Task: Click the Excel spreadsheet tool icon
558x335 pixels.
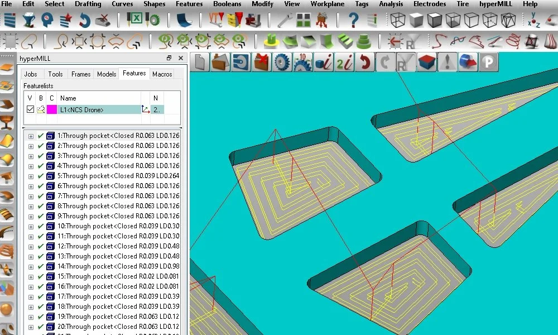Action: (134, 19)
